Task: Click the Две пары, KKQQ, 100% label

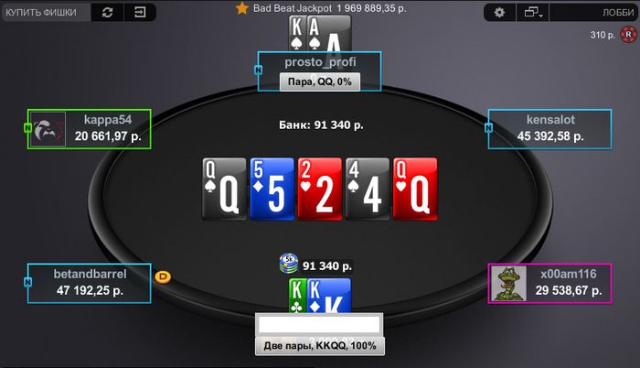Action: pyautogui.click(x=320, y=346)
